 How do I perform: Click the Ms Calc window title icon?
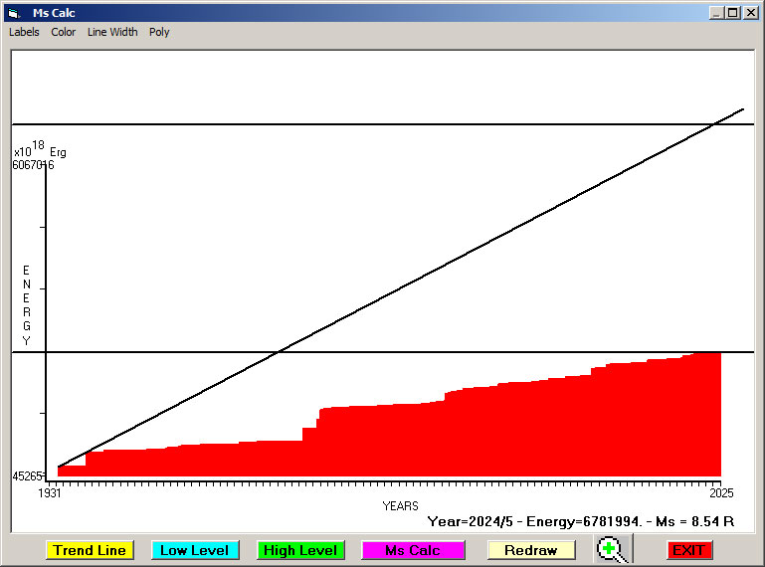(14, 13)
